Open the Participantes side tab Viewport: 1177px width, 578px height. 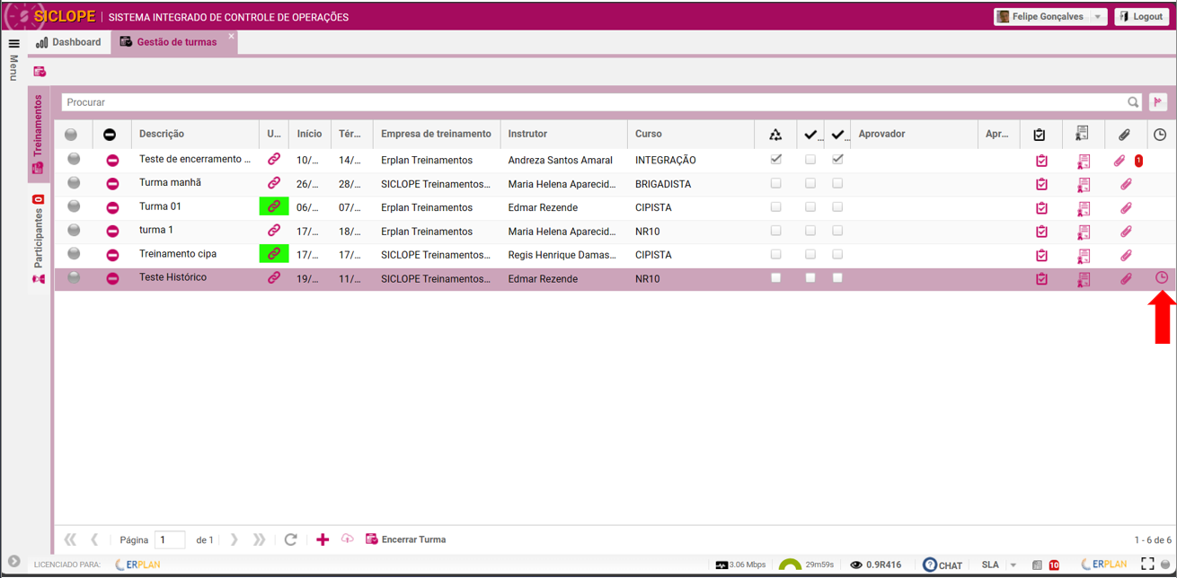tap(38, 240)
